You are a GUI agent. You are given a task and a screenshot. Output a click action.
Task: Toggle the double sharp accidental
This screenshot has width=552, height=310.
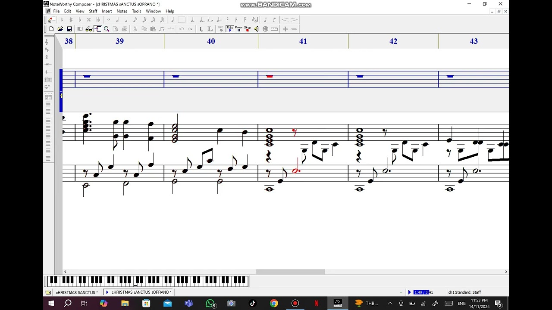tap(89, 20)
